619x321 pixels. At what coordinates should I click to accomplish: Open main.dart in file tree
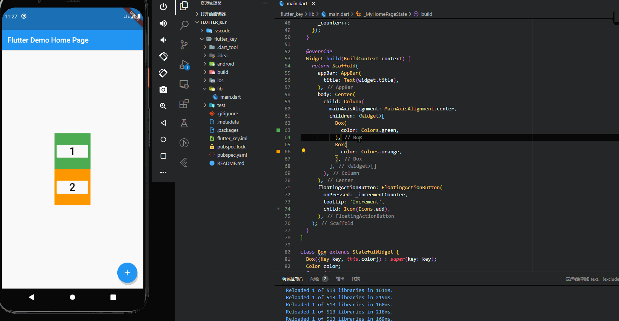[230, 97]
